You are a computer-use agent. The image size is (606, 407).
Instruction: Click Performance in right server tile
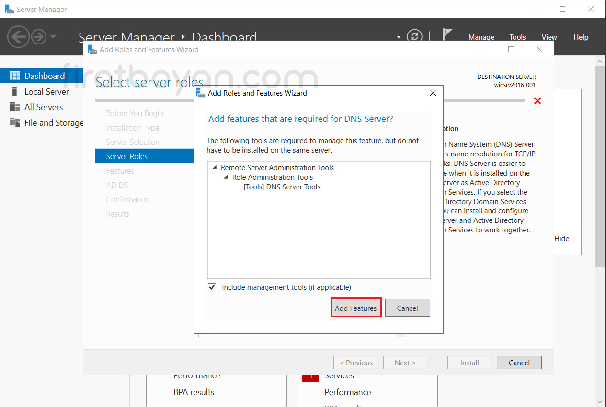pyautogui.click(x=348, y=392)
